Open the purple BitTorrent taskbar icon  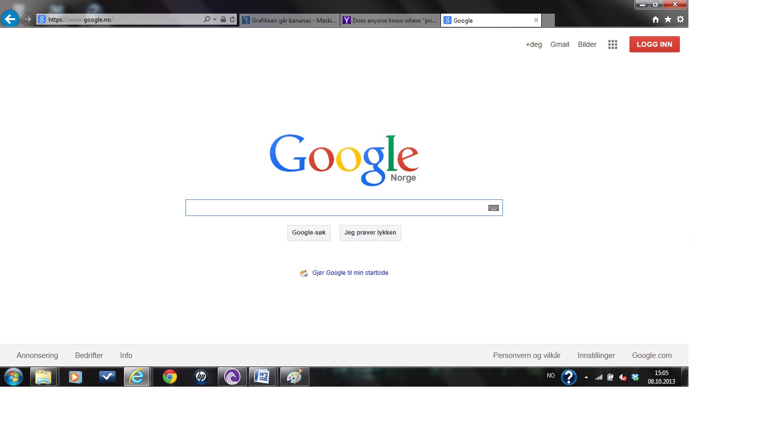coord(232,377)
